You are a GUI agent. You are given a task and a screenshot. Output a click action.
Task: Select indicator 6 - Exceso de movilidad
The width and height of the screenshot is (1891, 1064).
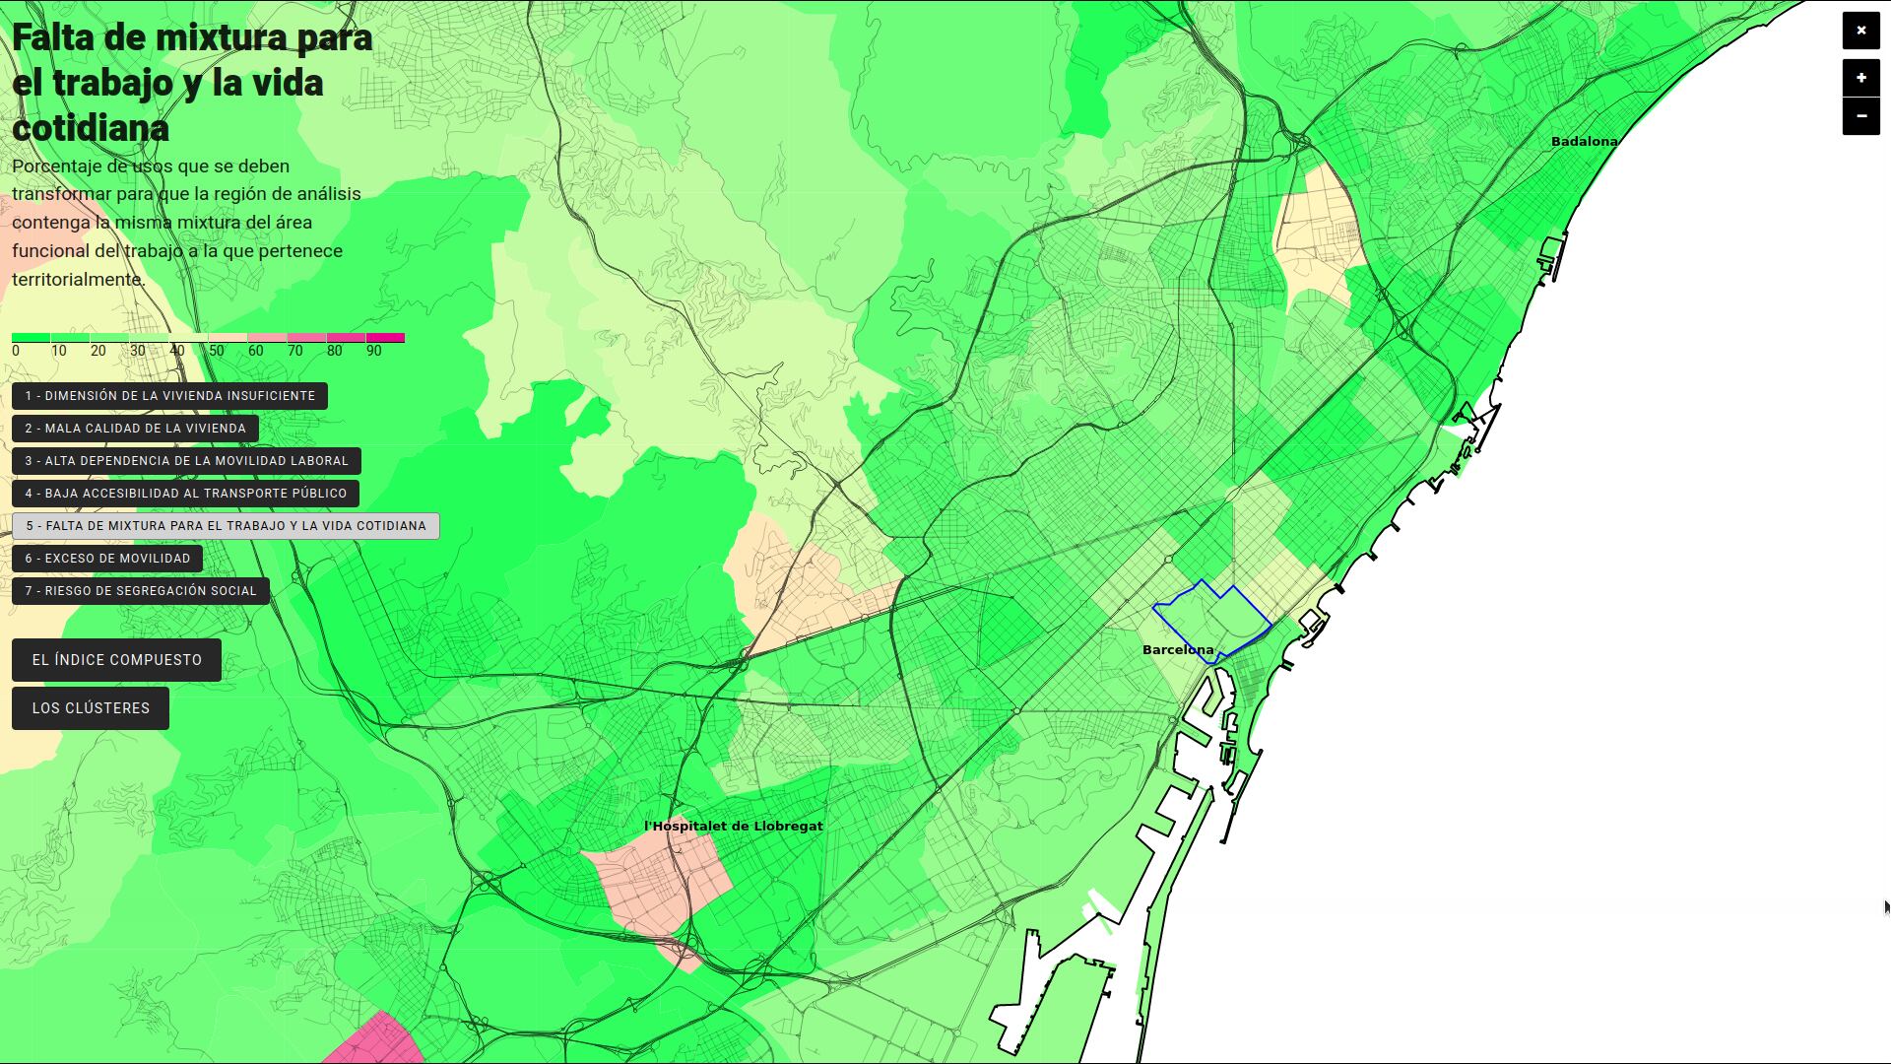(107, 559)
